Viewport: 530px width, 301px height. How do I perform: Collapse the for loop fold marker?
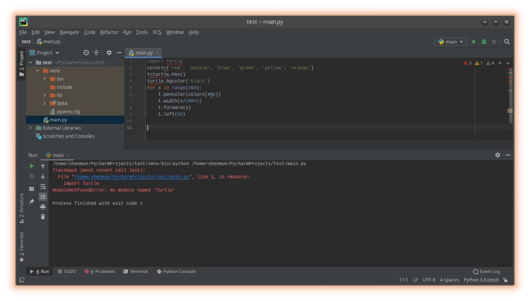pyautogui.click(x=145, y=88)
